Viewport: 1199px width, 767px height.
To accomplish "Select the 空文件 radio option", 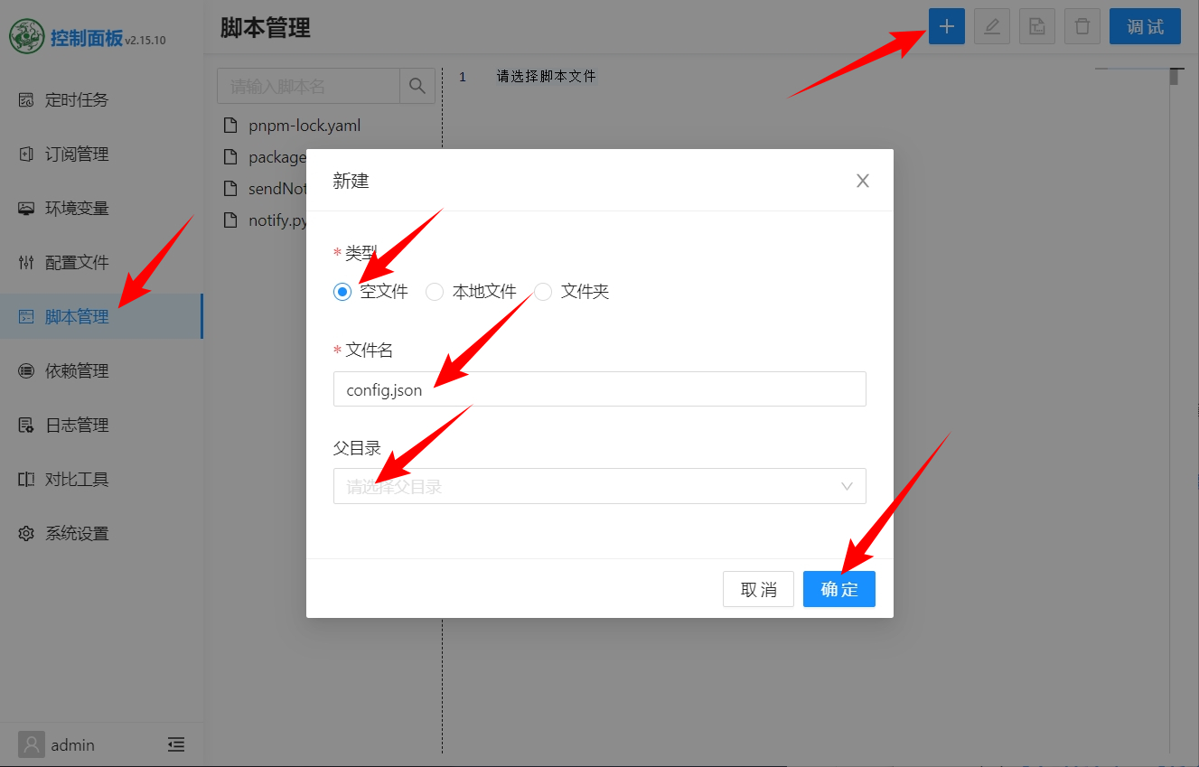I will (x=342, y=291).
